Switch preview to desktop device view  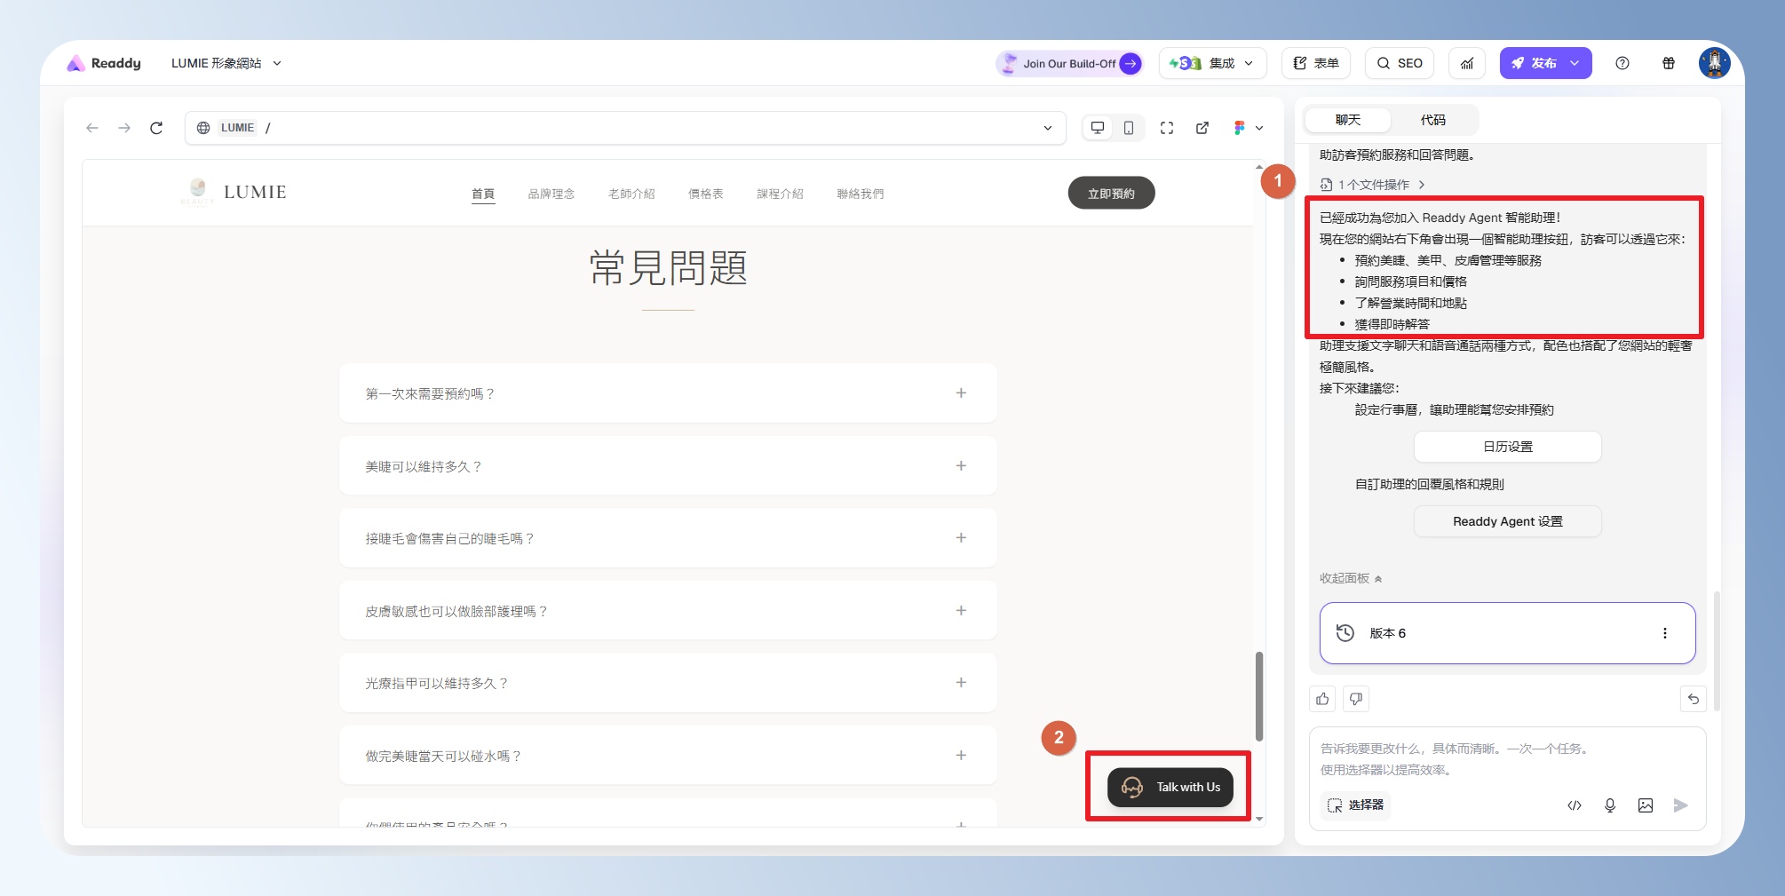pyautogui.click(x=1098, y=128)
